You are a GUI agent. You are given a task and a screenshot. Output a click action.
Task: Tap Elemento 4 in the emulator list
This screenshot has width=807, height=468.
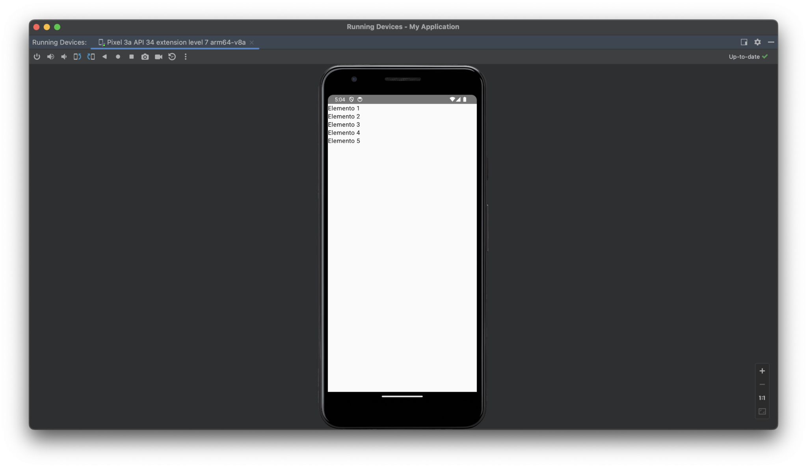tap(344, 133)
